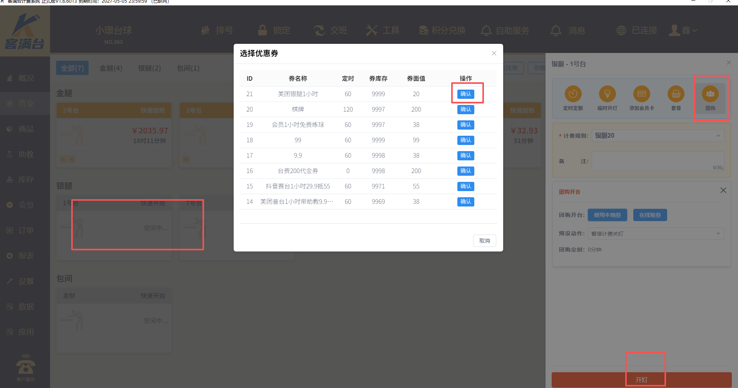This screenshot has width=738, height=388.
Task: Click the 客户服务 telephone icon
Action: click(25, 365)
